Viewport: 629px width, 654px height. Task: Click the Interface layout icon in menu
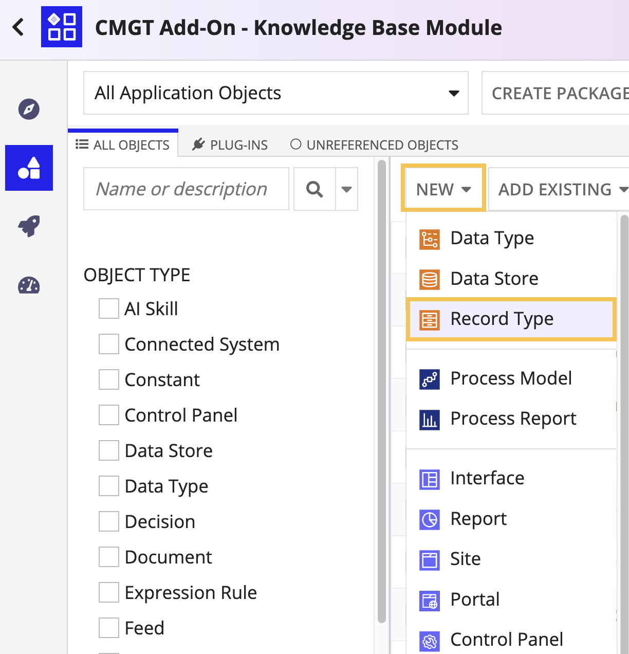point(429,479)
